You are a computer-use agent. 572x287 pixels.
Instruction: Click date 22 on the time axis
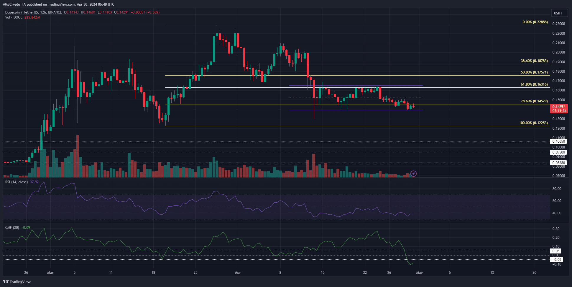click(x=365, y=273)
